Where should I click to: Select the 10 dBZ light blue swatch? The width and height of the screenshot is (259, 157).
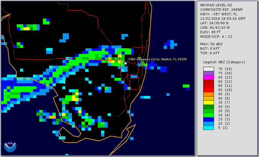(209, 124)
